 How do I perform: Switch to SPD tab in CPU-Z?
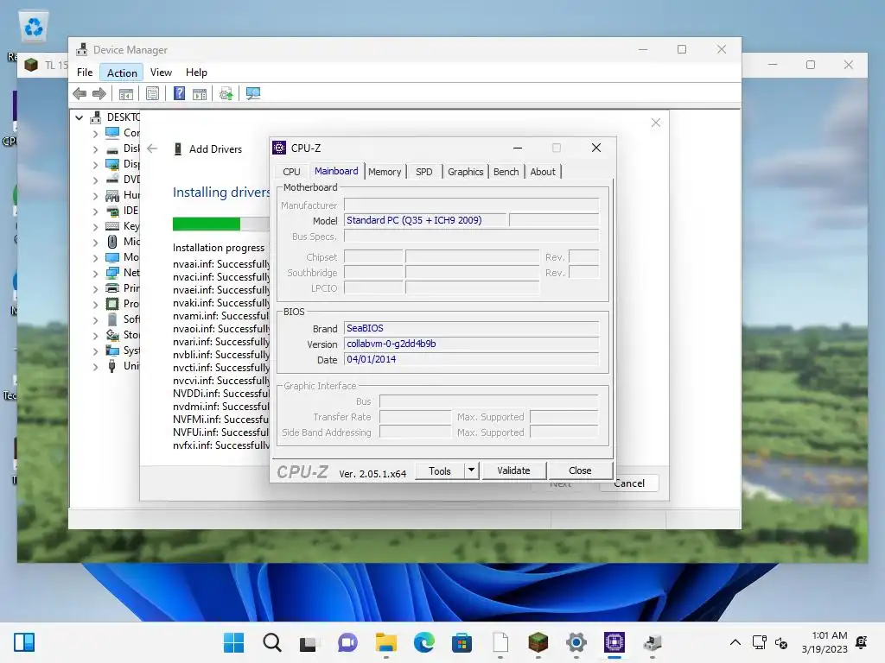(x=423, y=172)
